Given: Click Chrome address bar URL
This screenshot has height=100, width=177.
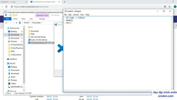Looking at the screenshot, I should (x=31, y=7).
